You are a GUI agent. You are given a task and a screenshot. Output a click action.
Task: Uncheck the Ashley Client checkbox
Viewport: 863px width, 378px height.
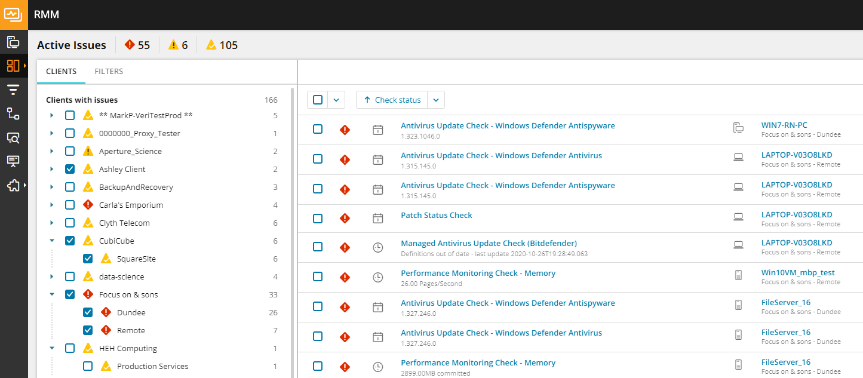click(x=70, y=168)
